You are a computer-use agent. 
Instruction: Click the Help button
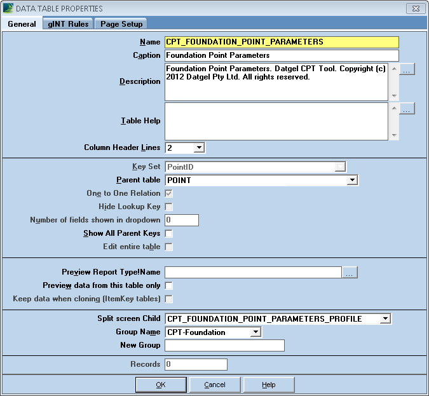click(x=269, y=385)
